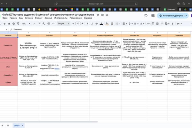Decrease decimal places
Viewport: 192px width, 128px height.
coord(44,23)
